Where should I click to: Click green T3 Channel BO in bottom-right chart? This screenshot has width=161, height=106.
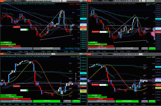(x=127, y=101)
